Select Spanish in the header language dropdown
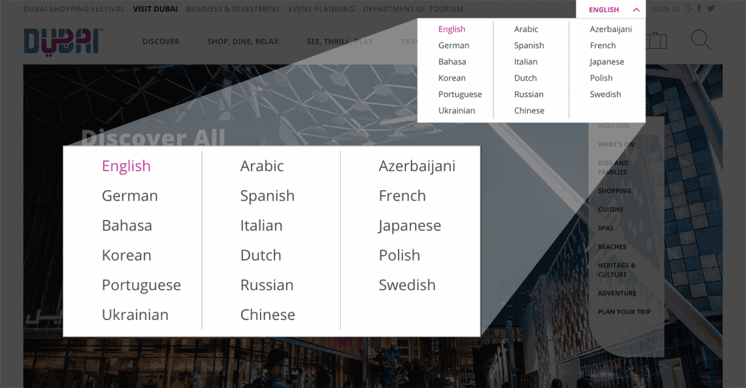746x388 pixels. pos(529,45)
